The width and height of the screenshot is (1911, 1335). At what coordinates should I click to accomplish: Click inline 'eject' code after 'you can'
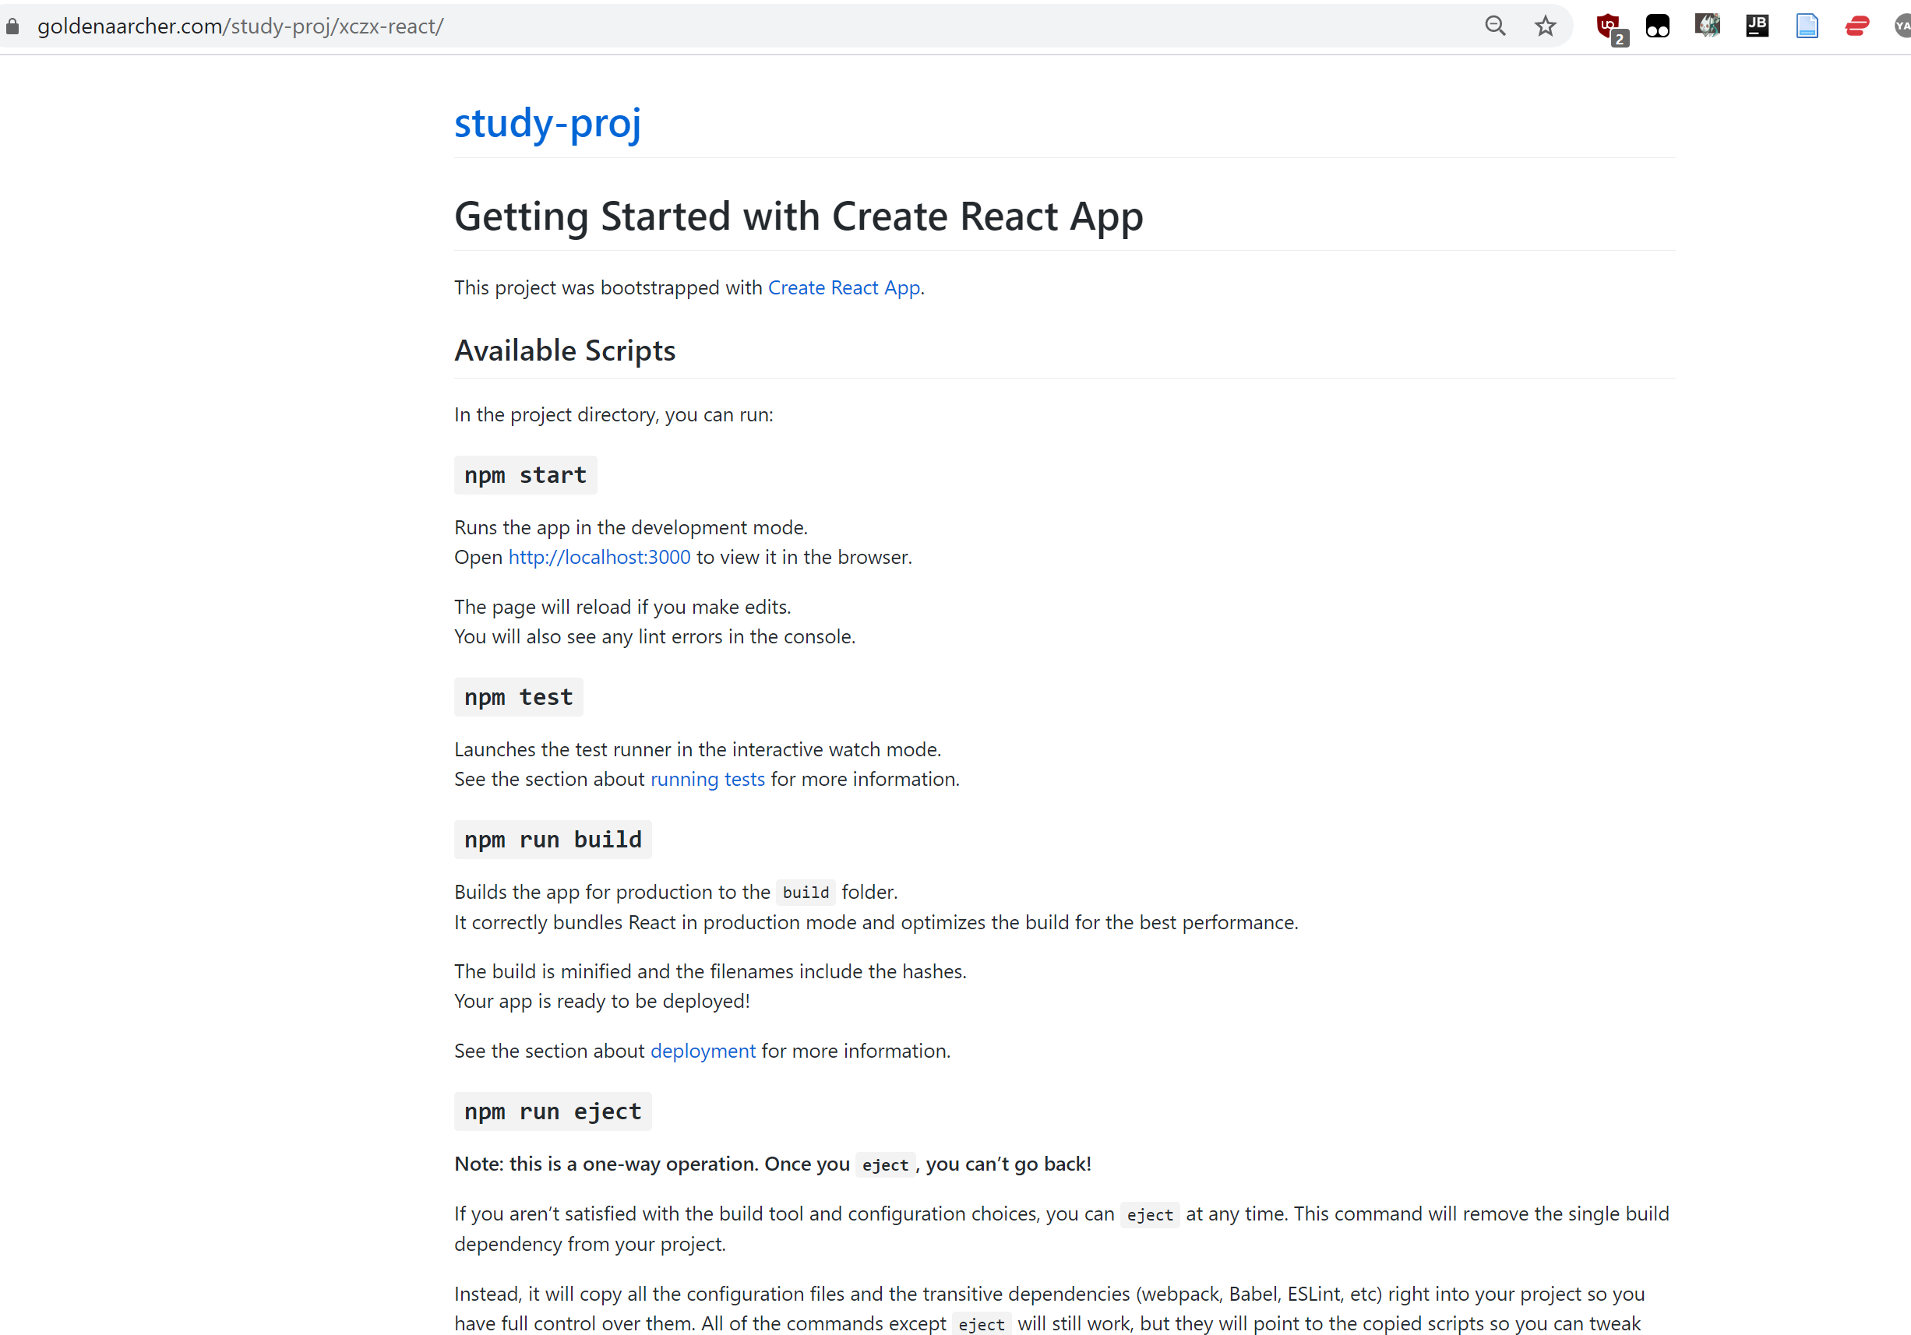click(x=1149, y=1215)
